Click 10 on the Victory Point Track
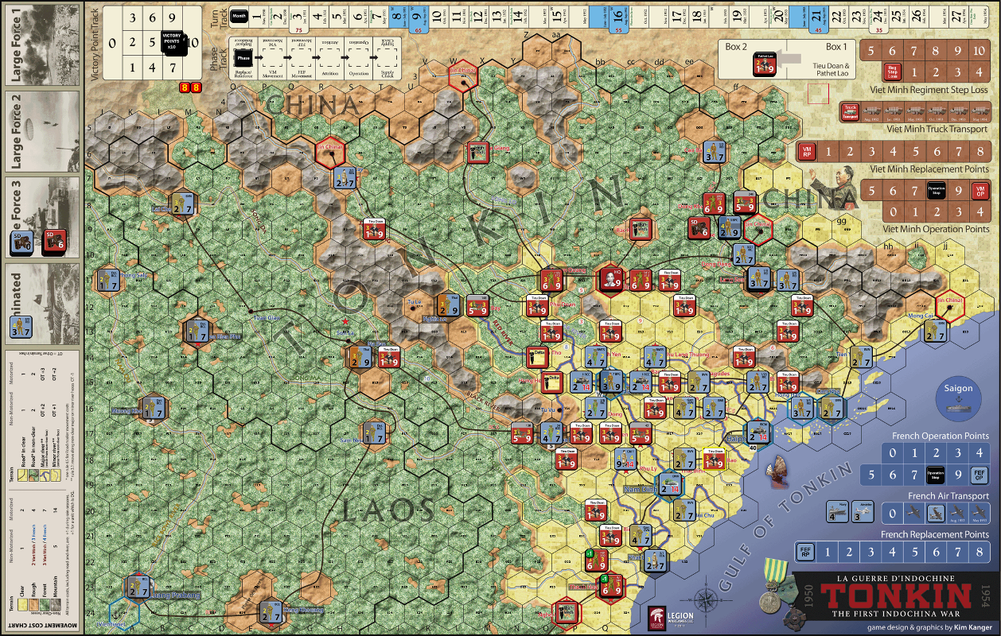This screenshot has width=1001, height=636. [193, 42]
